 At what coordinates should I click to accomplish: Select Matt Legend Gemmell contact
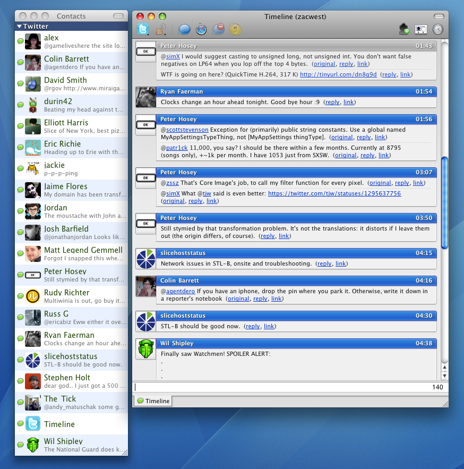72,254
